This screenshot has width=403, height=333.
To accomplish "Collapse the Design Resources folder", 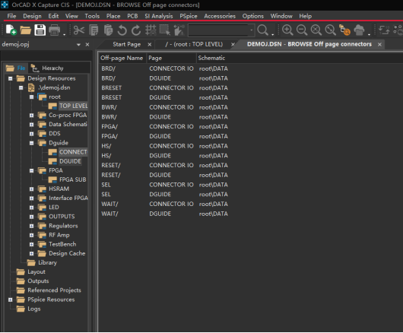I will [x=11, y=78].
